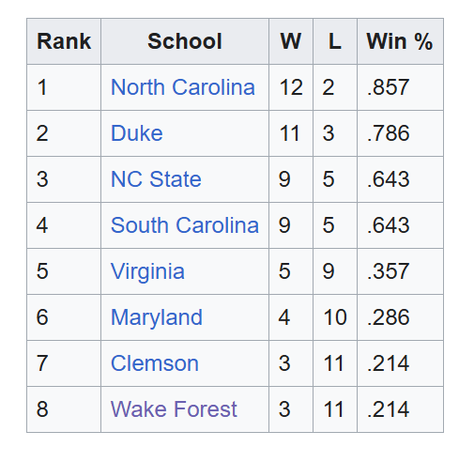Select the .857 win percentage cell
This screenshot has width=459, height=462.
[x=400, y=87]
